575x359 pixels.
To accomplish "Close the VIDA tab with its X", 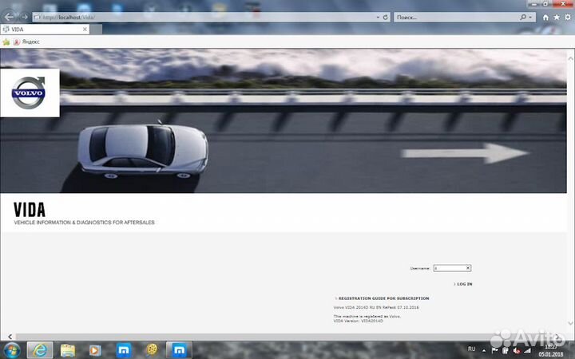I will tap(85, 30).
